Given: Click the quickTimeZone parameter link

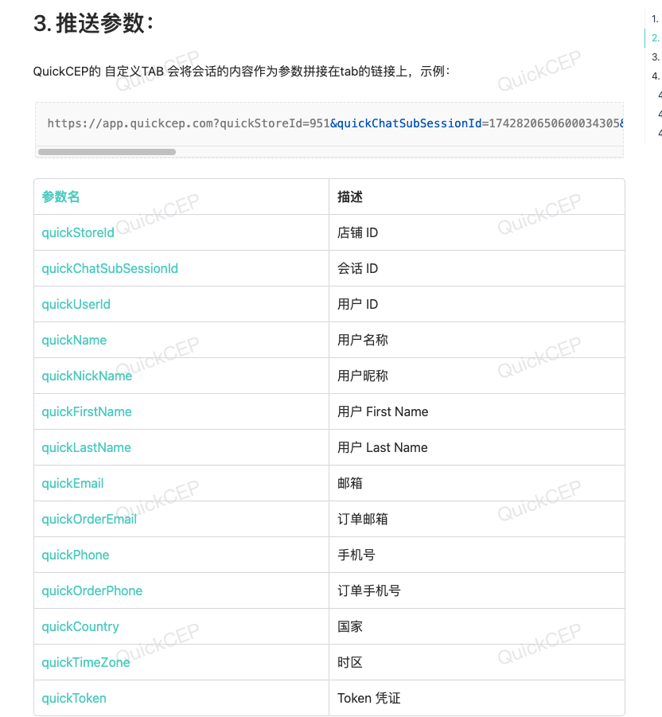Looking at the screenshot, I should 86,662.
